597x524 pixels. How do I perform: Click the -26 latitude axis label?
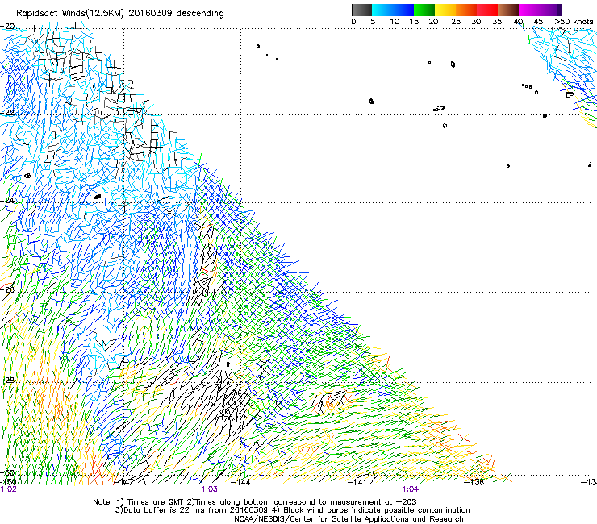tap(7, 289)
